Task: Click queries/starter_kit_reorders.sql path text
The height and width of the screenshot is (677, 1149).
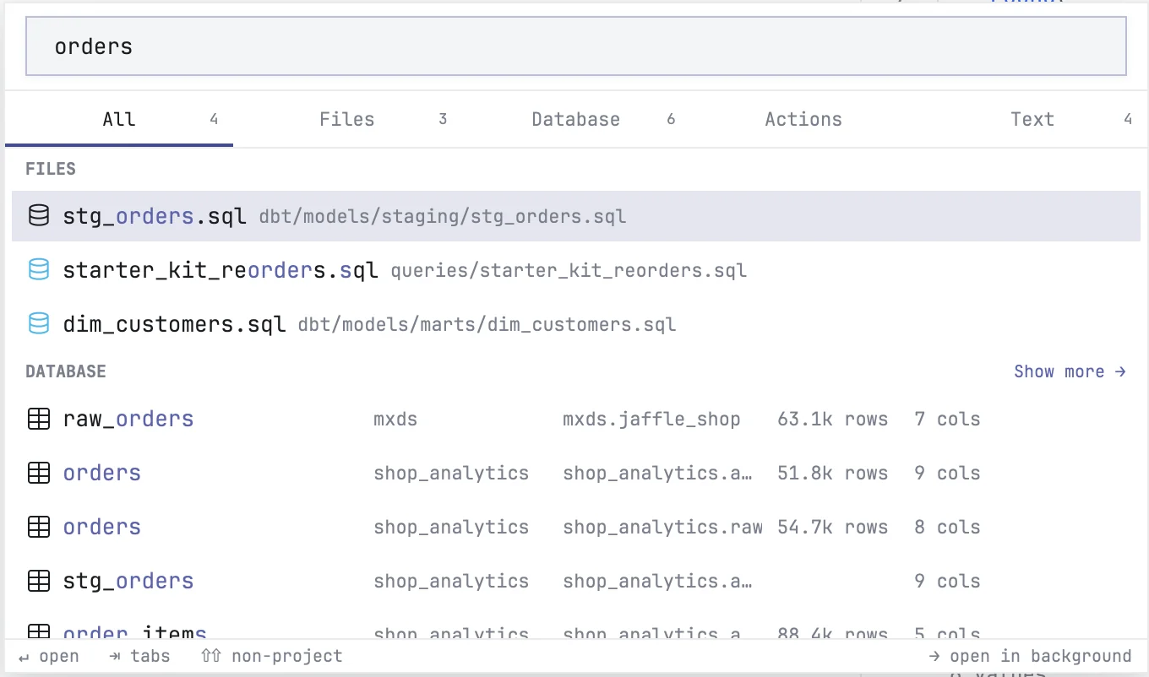Action: (x=569, y=271)
